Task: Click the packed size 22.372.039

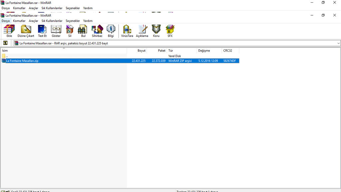Action: coord(159,61)
